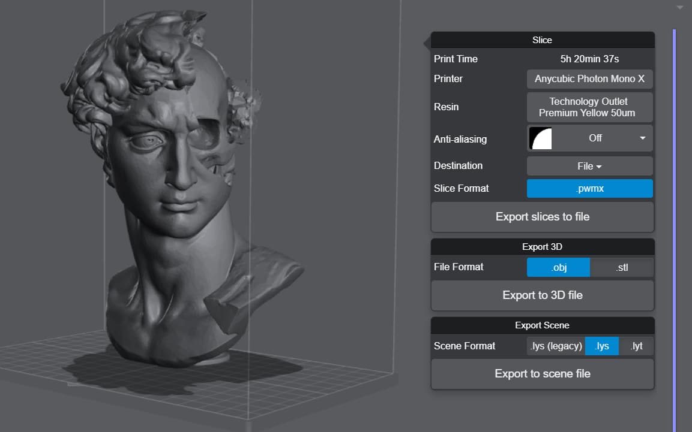Click the Scene Format label
Image resolution: width=692 pixels, height=432 pixels.
465,346
